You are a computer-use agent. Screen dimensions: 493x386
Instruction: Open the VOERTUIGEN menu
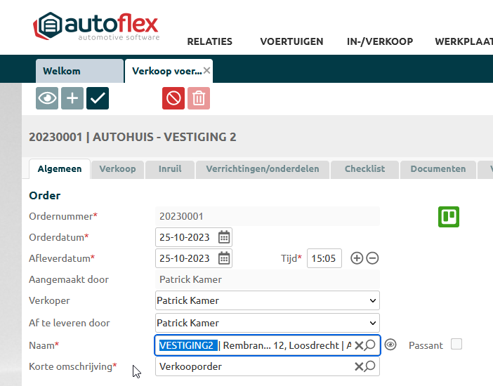(291, 41)
